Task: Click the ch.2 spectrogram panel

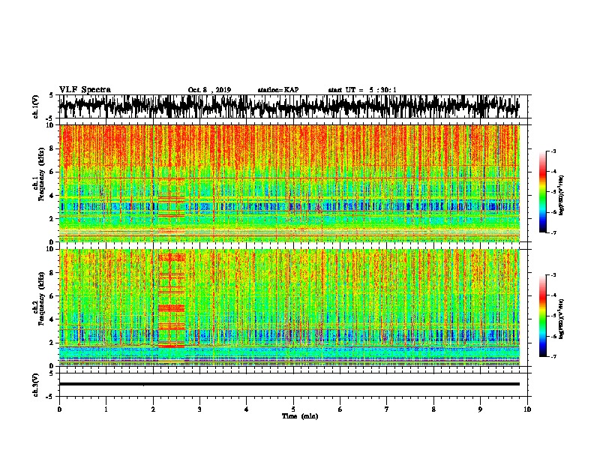Action: (x=289, y=307)
